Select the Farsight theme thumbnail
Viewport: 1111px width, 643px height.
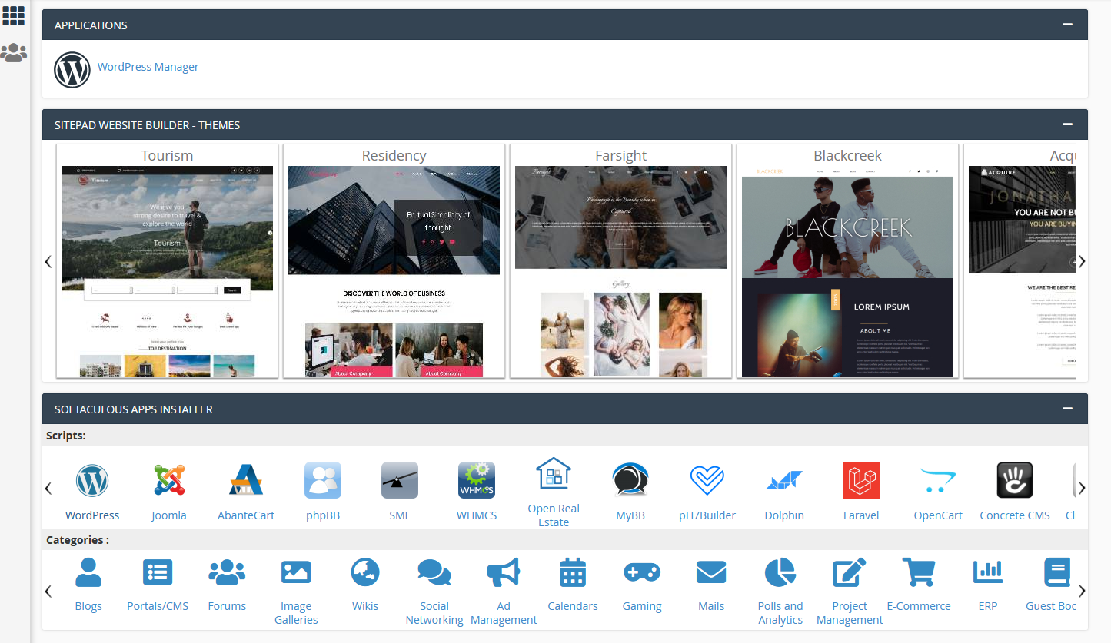[x=620, y=271]
